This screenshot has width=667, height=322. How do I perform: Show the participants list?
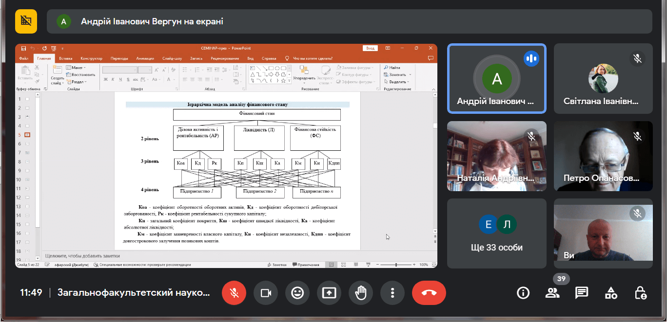[x=552, y=293]
